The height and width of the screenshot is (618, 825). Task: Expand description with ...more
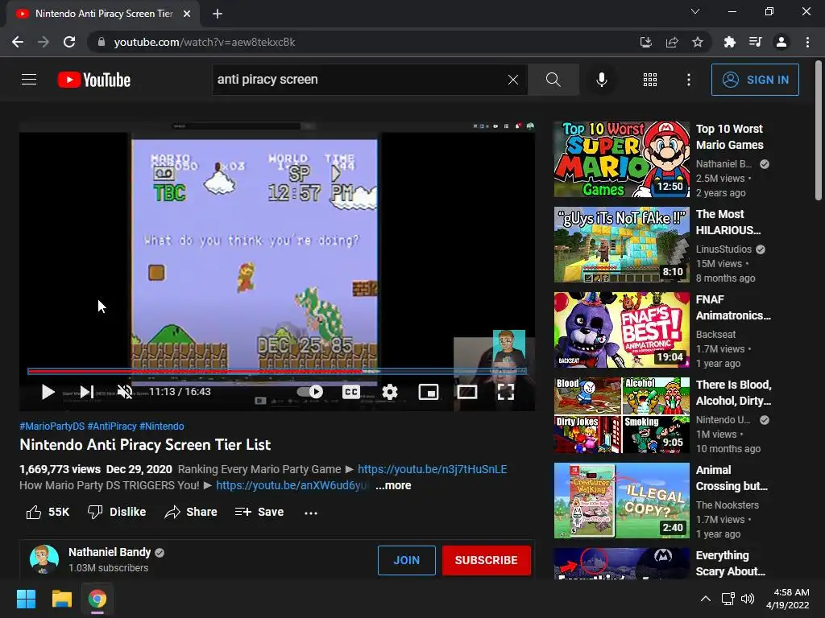click(393, 485)
